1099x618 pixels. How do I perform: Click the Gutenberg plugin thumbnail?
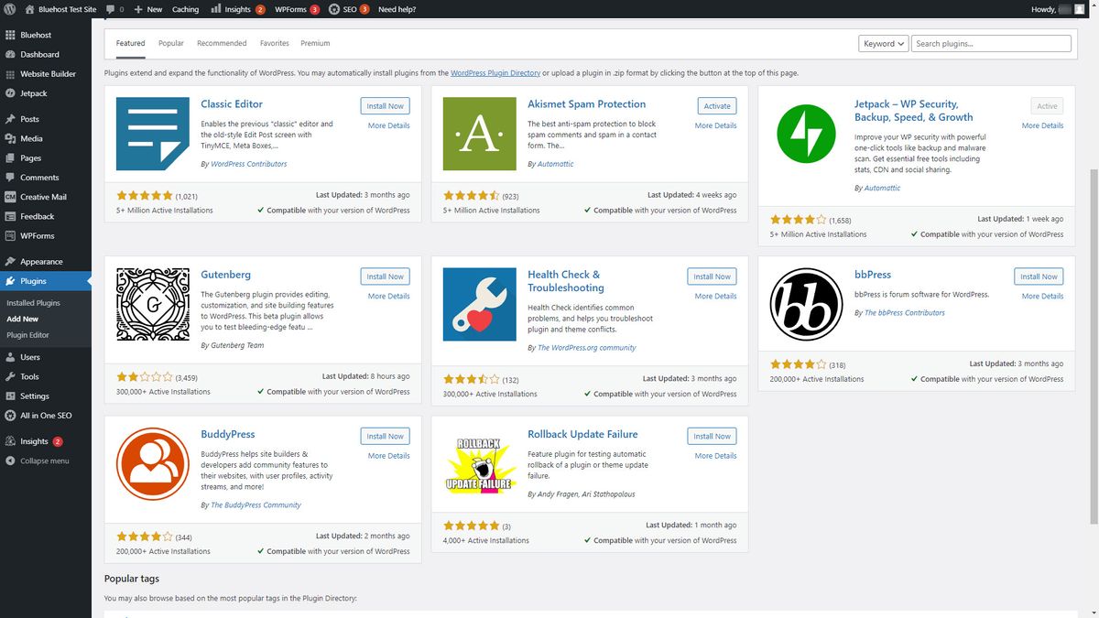tap(153, 304)
